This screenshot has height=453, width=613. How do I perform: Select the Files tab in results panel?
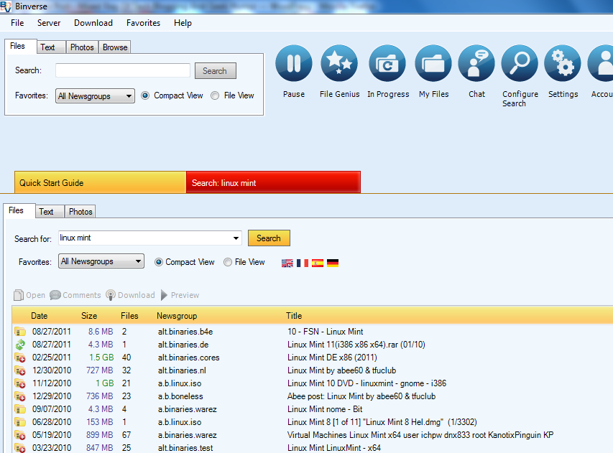[19, 210]
